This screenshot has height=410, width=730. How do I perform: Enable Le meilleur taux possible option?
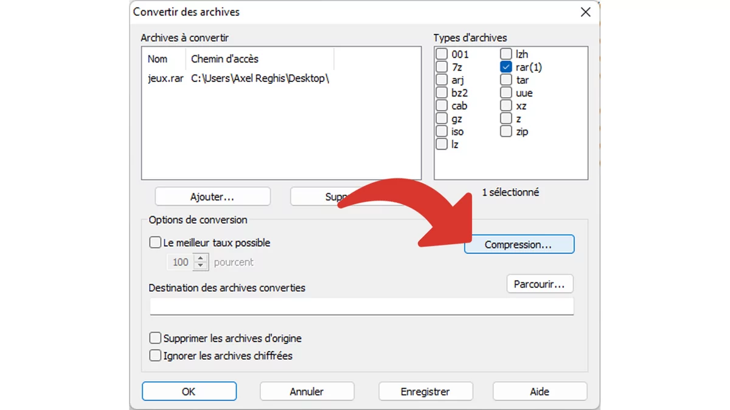point(156,242)
